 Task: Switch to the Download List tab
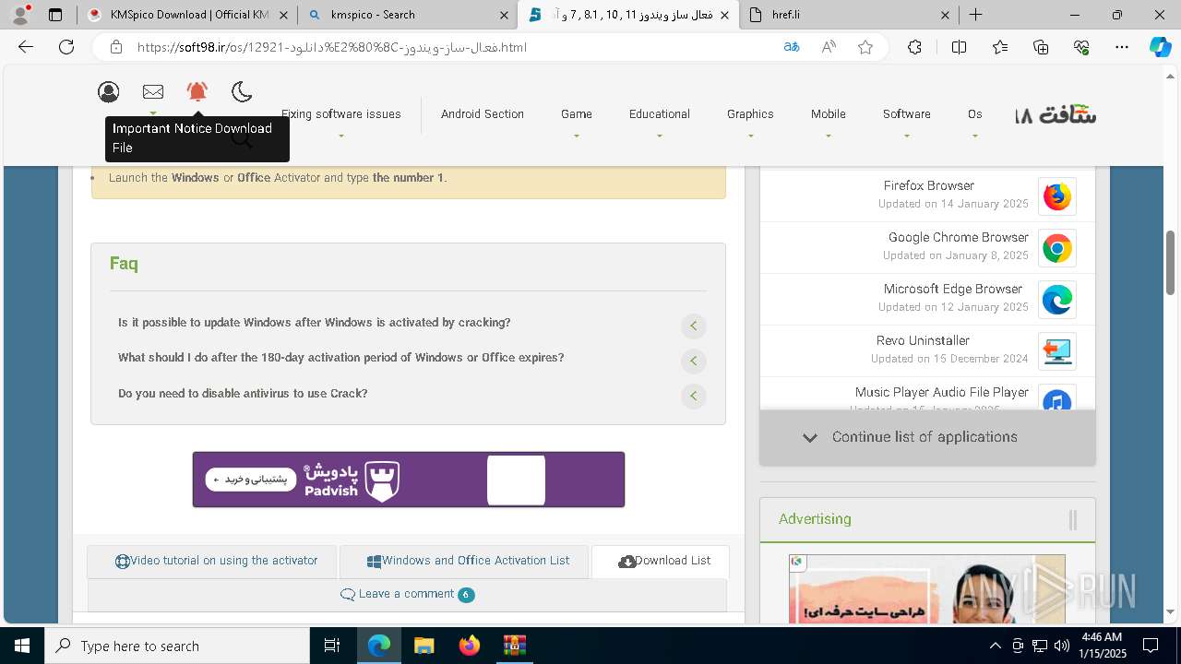pyautogui.click(x=661, y=561)
